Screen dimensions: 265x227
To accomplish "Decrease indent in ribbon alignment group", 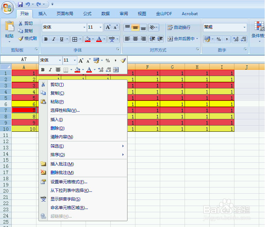I will point(152,39).
